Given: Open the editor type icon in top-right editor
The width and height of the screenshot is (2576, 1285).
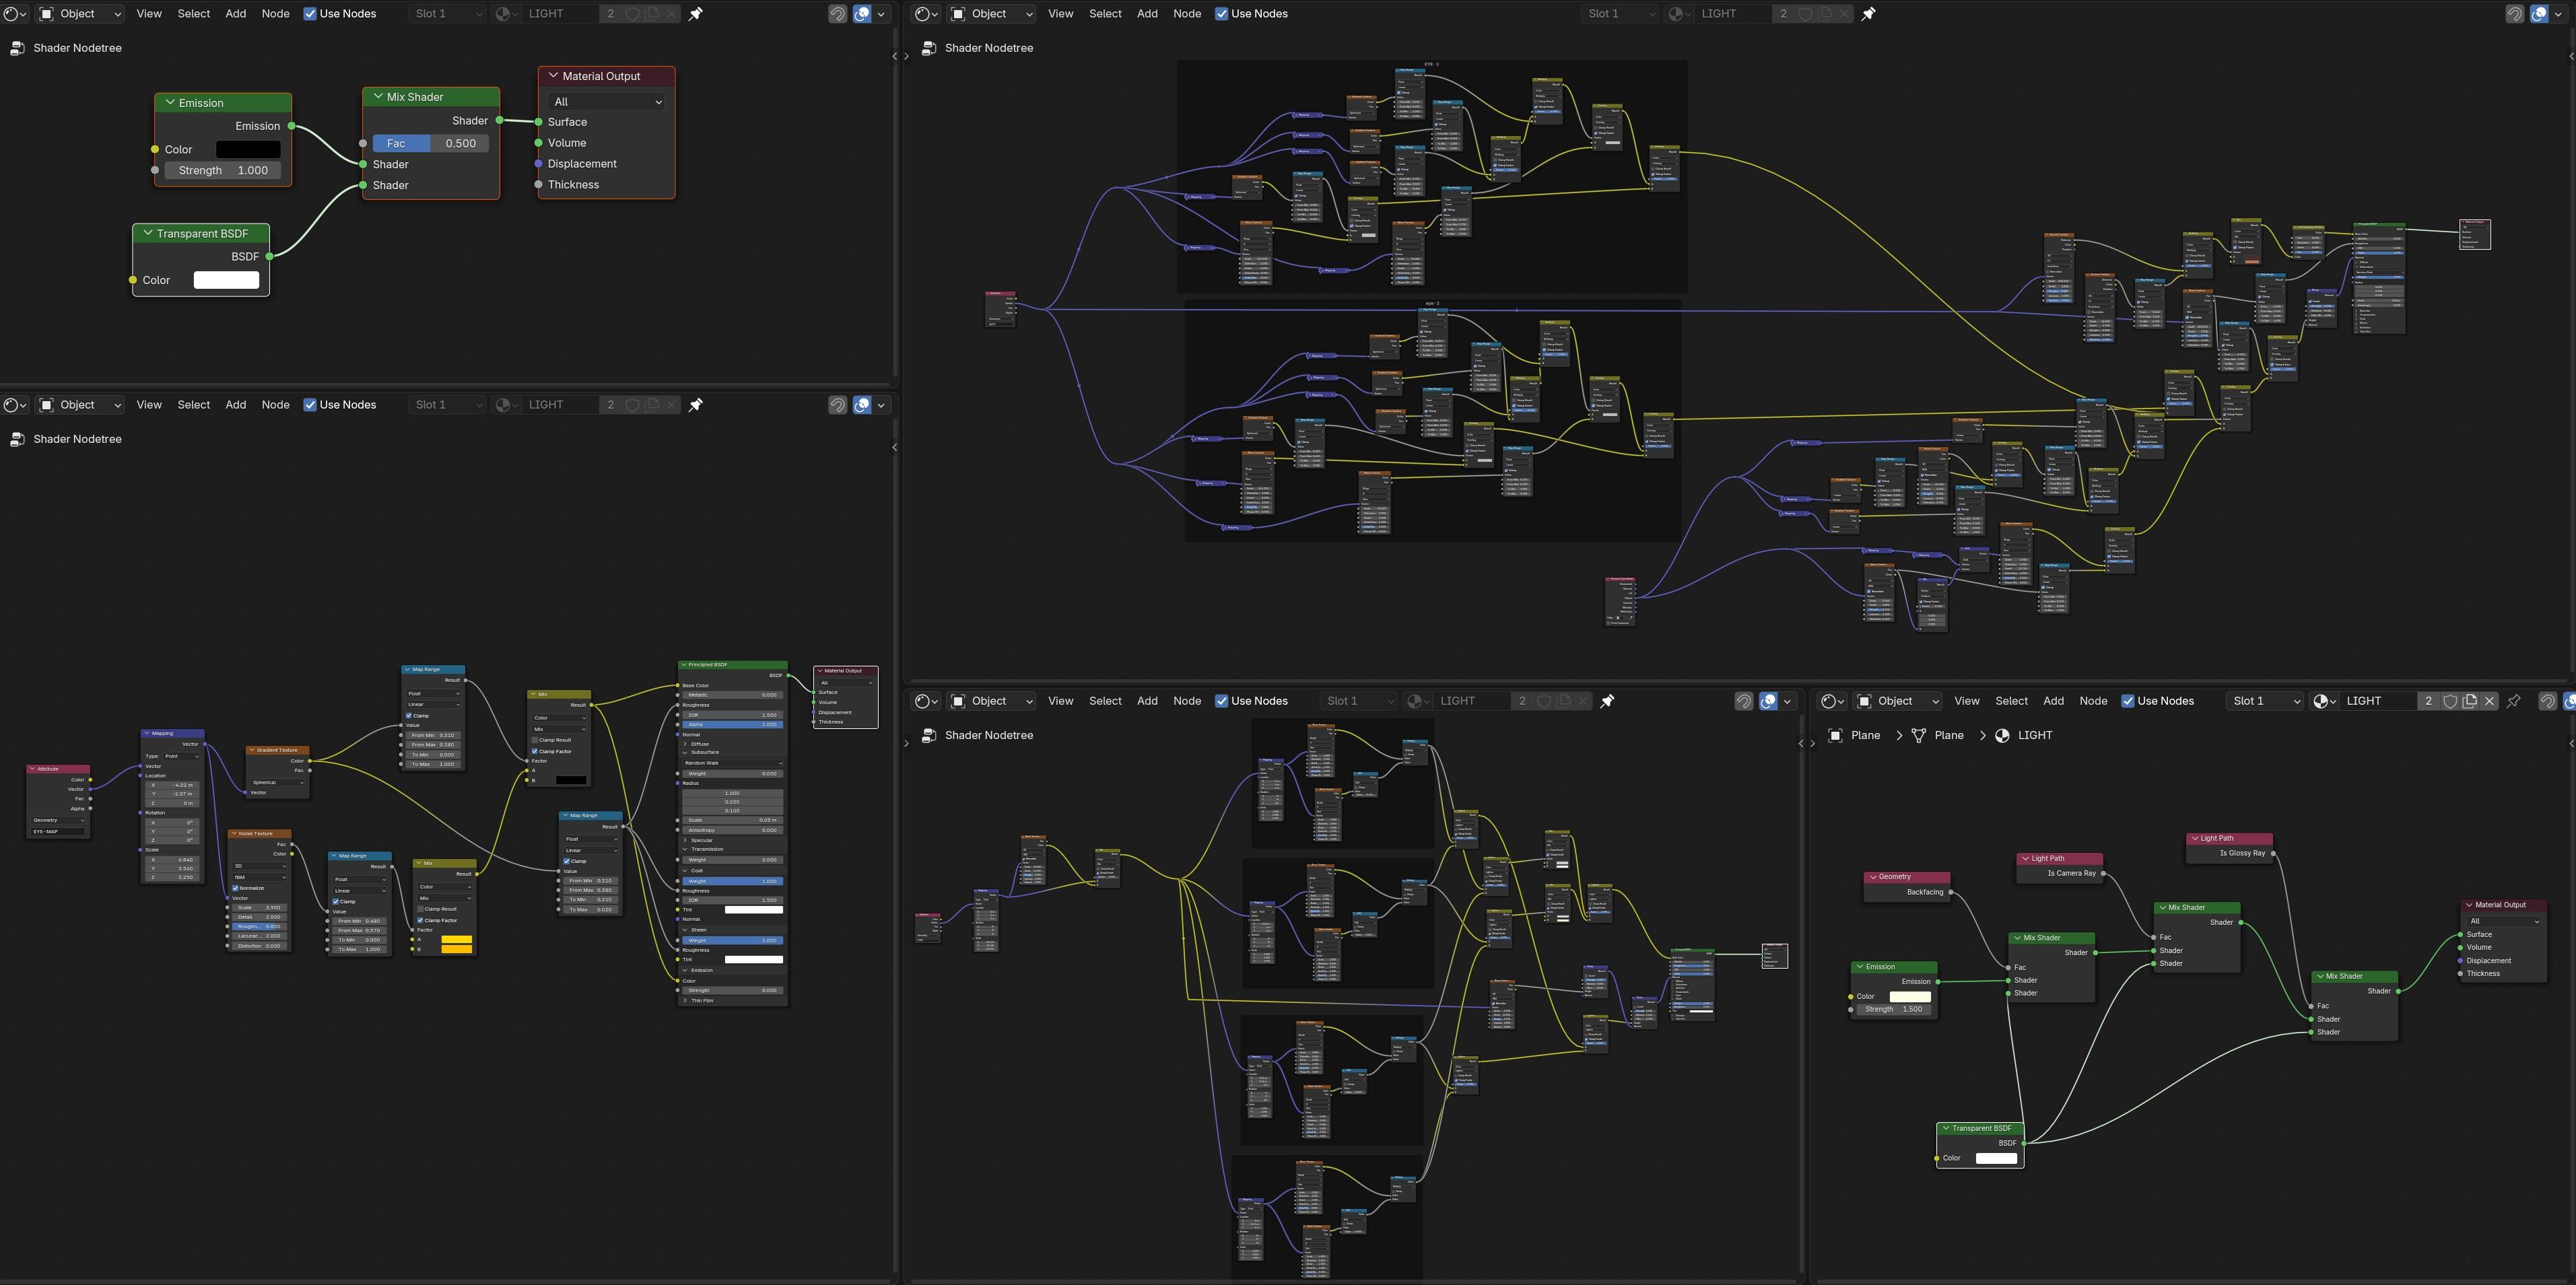Looking at the screenshot, I should (x=926, y=14).
